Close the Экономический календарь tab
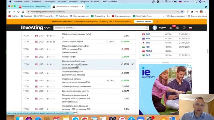Screen dimensions: 214x120 tap(83, 7)
